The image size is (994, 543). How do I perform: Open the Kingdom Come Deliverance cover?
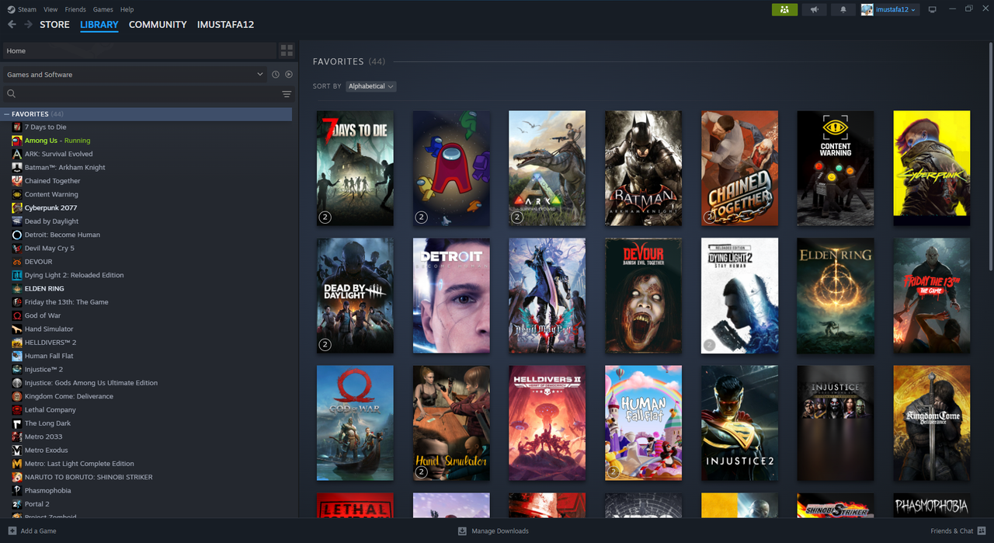(x=932, y=423)
